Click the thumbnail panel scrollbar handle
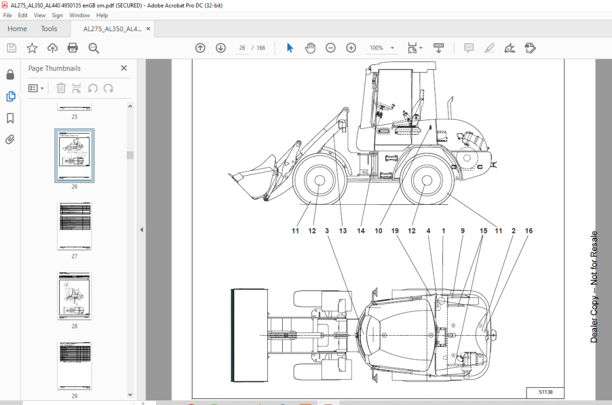Image resolution: width=612 pixels, height=405 pixels. [x=130, y=155]
